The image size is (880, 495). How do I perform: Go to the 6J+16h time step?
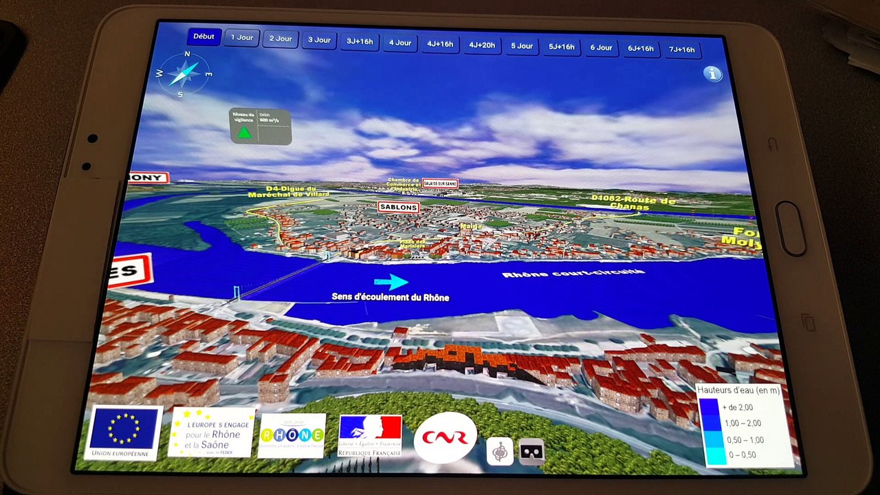641,48
